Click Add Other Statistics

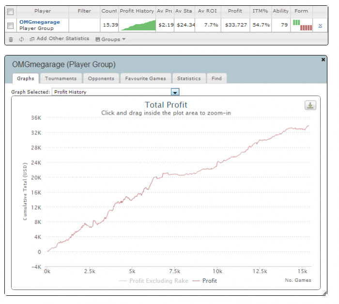[62, 38]
